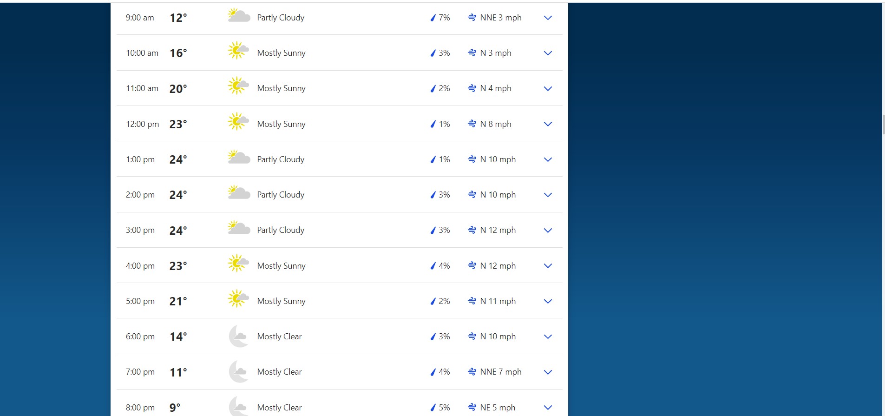Screen dimensions: 885x416
Task: Click the Partly Cloudy icon at 2:00 pm
Action: coord(239,193)
